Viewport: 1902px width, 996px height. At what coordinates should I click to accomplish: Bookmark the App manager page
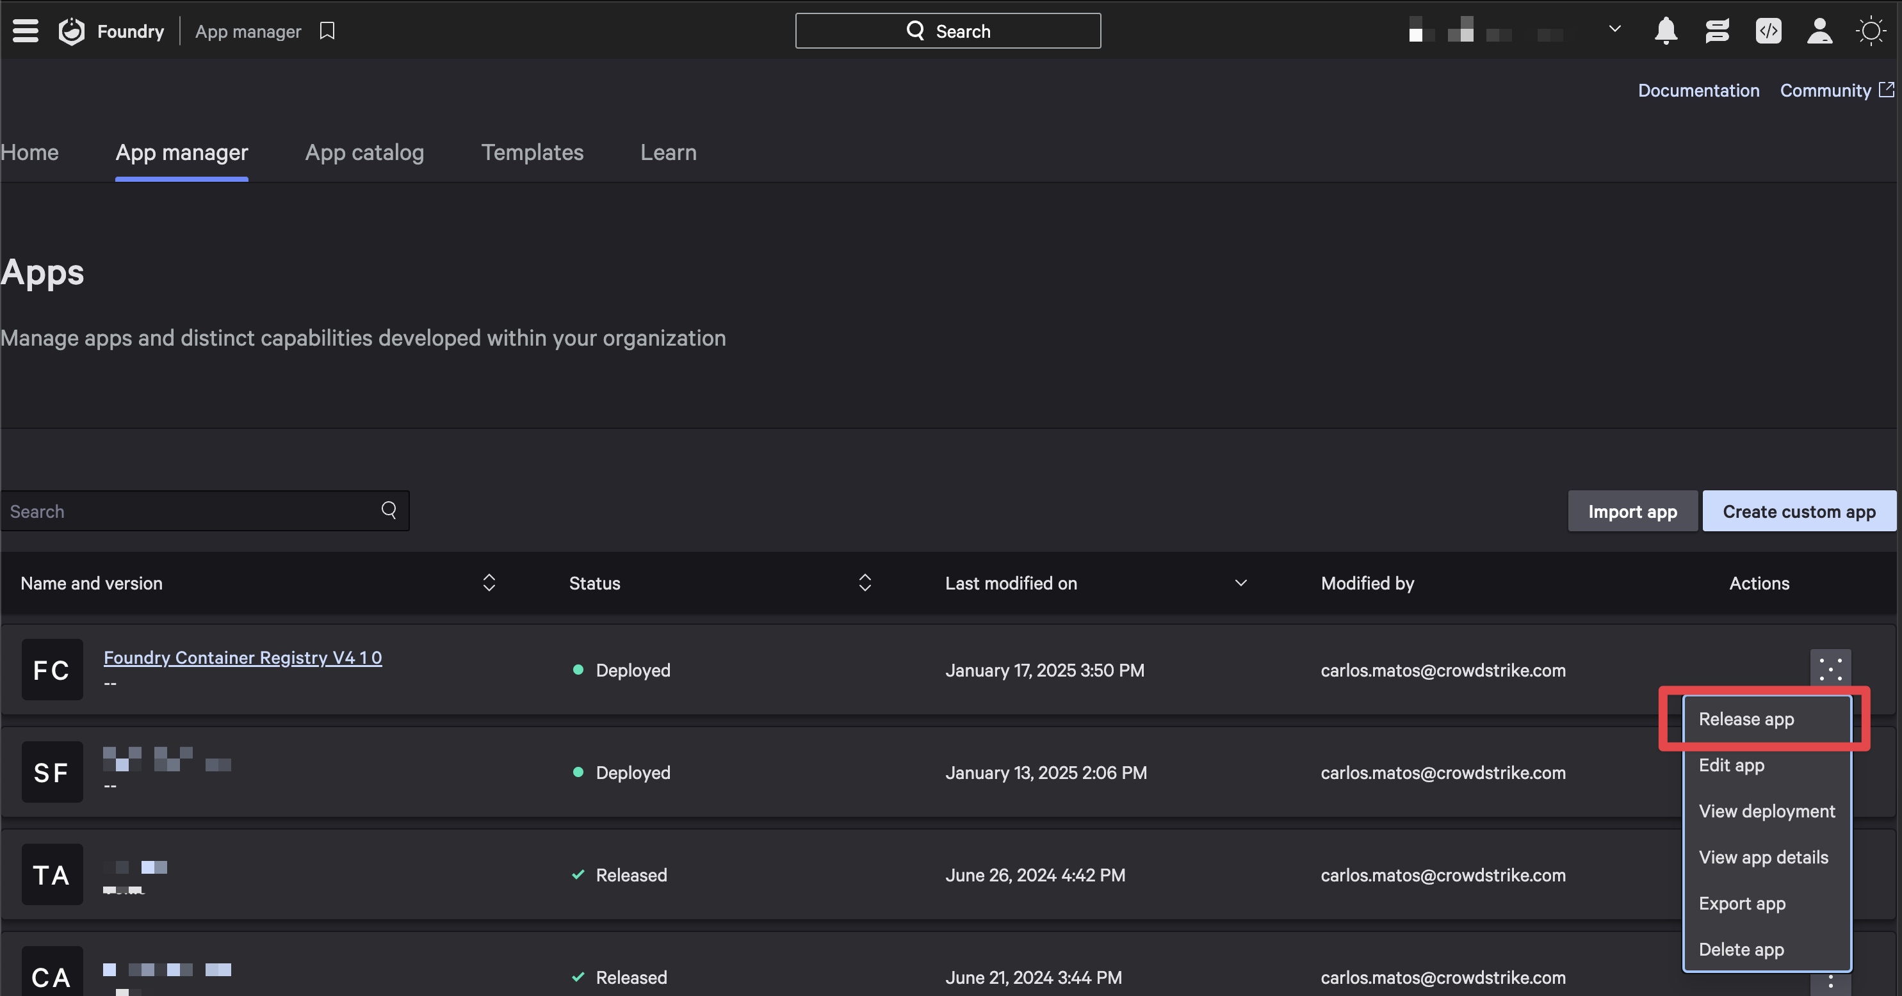(x=327, y=31)
